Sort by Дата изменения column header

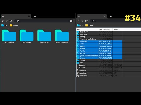[x=105, y=29]
